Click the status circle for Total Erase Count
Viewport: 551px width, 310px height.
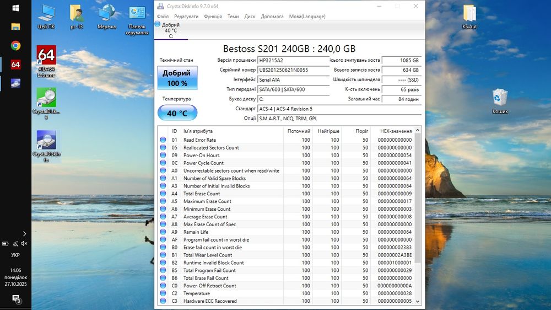coord(163,194)
